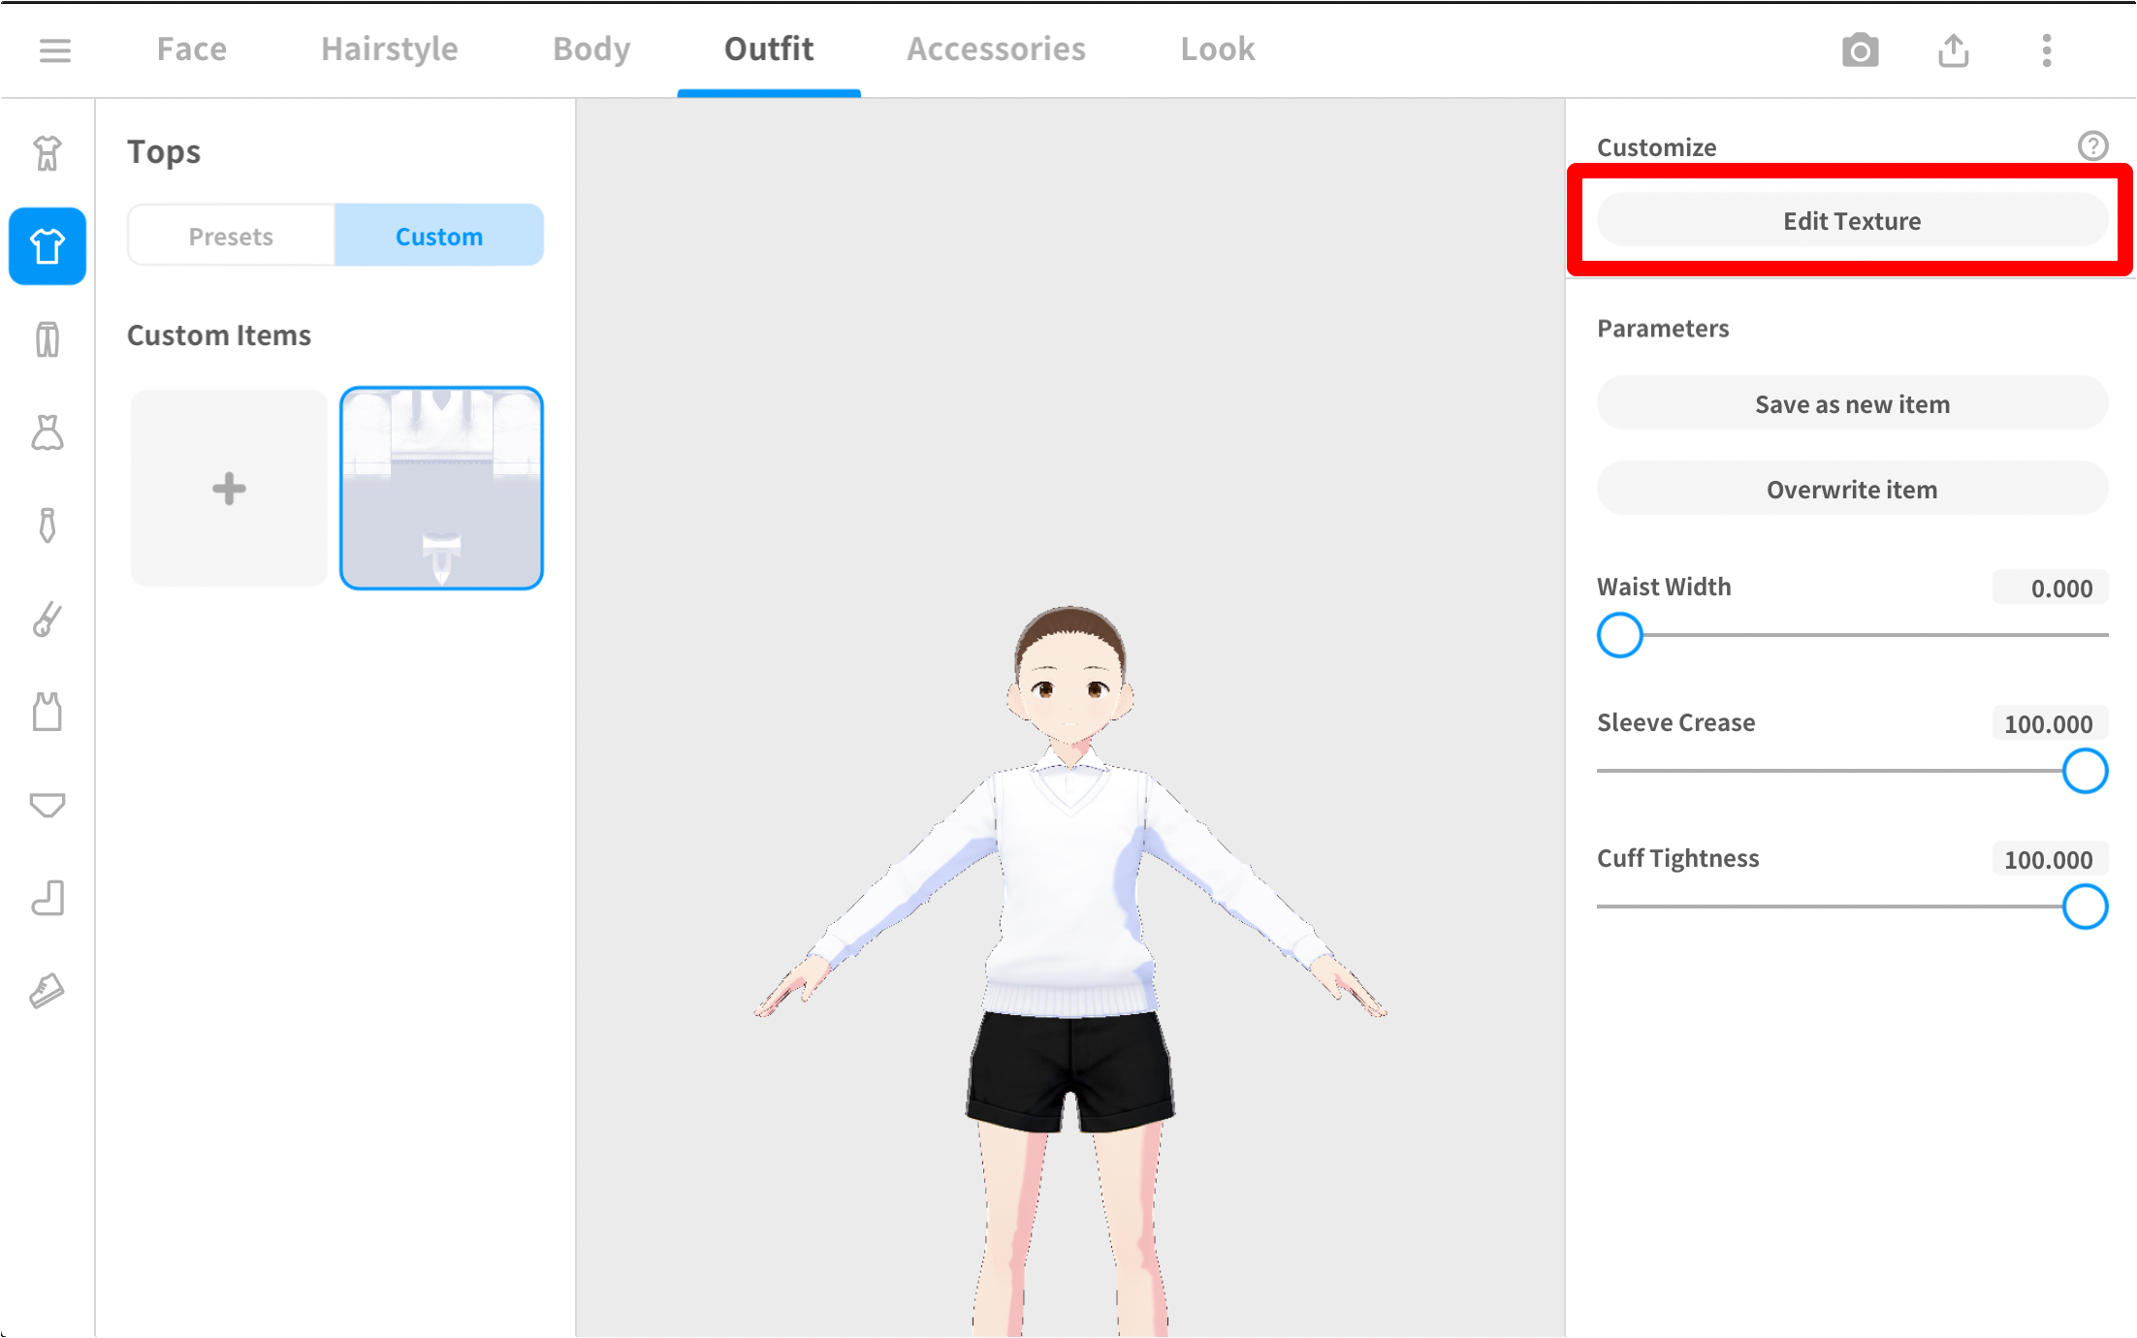This screenshot has height=1338, width=2137.
Task: Open the hamburger menu
Action: (54, 49)
